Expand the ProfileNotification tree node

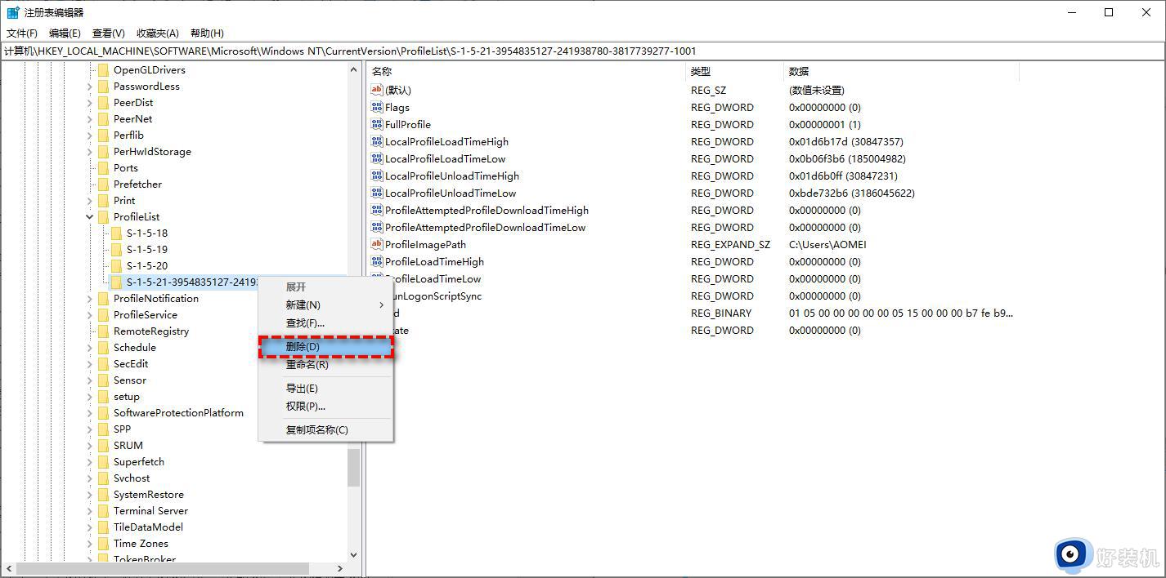click(90, 299)
